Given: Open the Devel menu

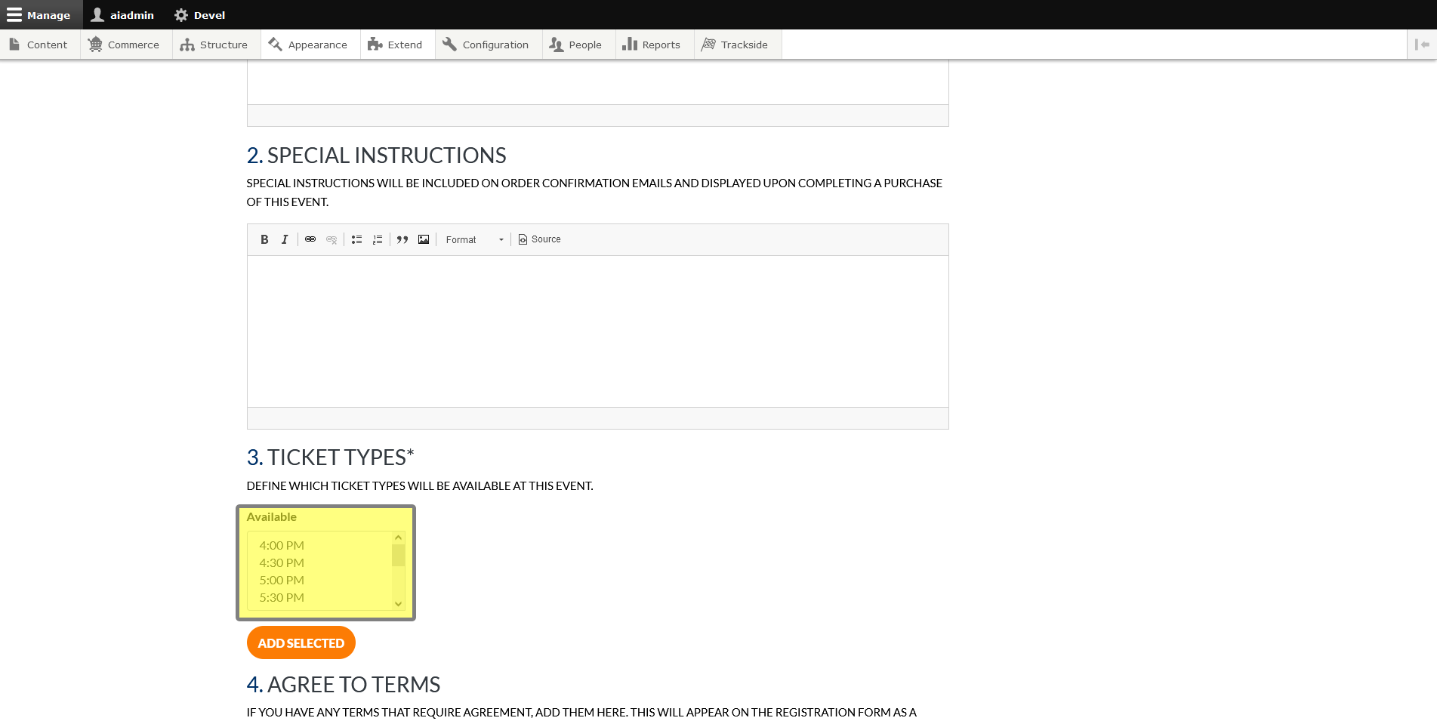Looking at the screenshot, I should [200, 15].
